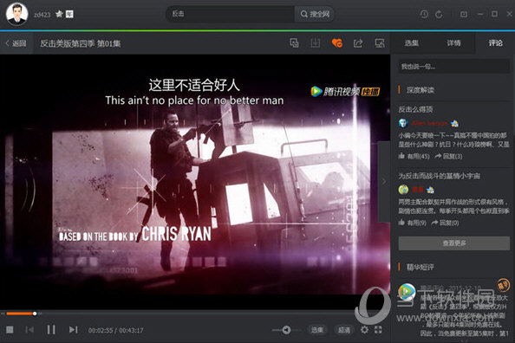Enter fullscreen with the expand icon
The image size is (515, 343).
378,329
